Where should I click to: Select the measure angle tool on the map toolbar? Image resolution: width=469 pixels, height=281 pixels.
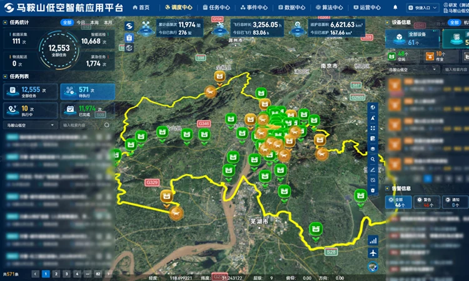click(x=373, y=170)
